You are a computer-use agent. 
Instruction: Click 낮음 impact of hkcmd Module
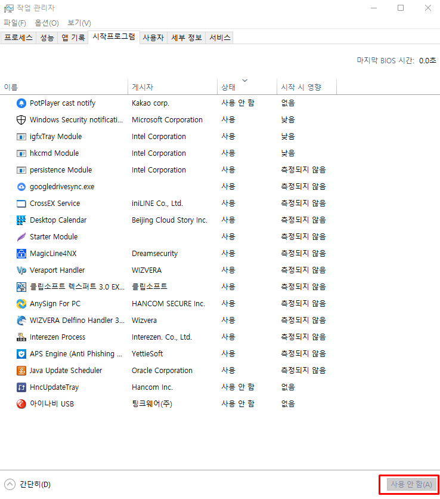pos(288,153)
